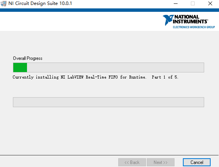Click the installer icon in title bar
This screenshot has height=167, width=219.
tap(3, 3)
